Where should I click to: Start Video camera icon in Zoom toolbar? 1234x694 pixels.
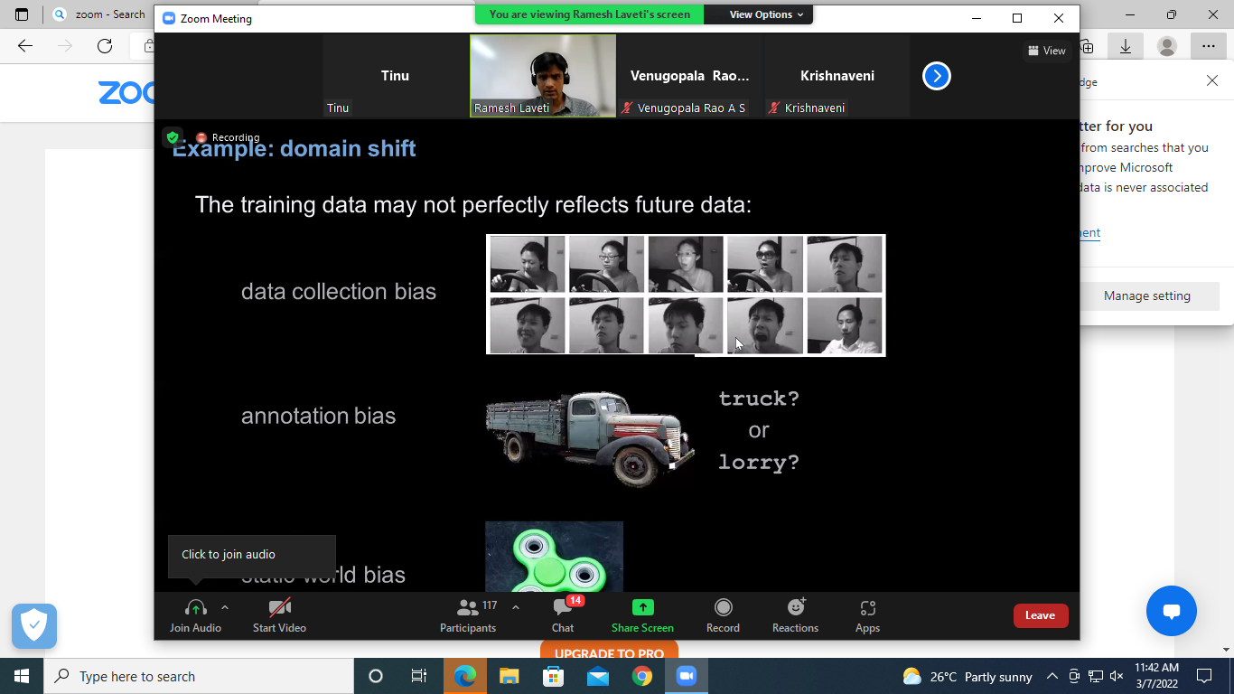coord(279,608)
